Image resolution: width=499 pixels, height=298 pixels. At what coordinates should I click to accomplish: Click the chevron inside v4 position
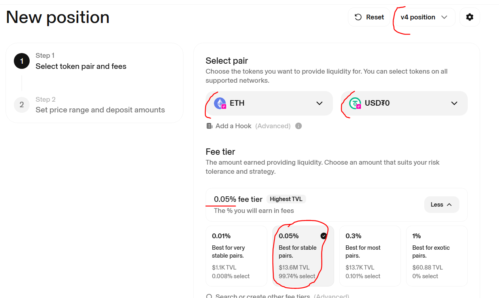[444, 17]
